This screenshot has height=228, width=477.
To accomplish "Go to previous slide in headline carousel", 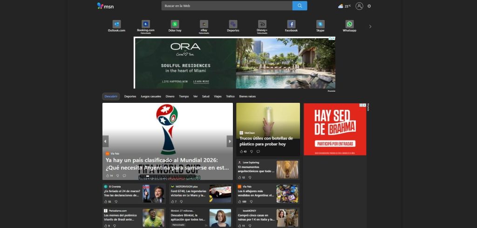I will [106, 141].
